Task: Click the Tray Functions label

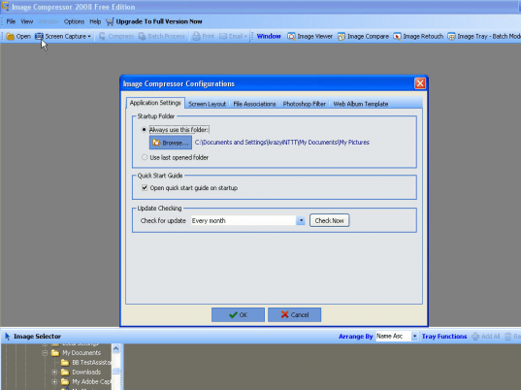Action: tap(444, 337)
